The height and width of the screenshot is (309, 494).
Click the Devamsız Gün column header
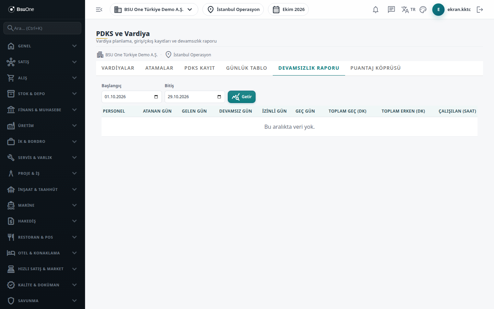pyautogui.click(x=236, y=111)
